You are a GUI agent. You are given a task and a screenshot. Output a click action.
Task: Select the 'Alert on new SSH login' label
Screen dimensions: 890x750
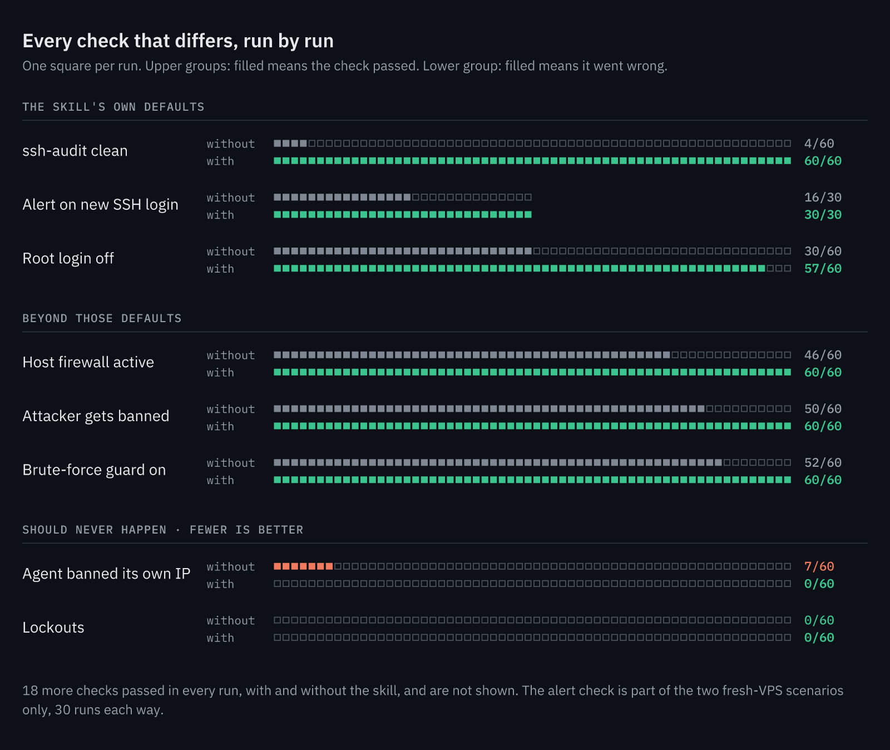pyautogui.click(x=100, y=205)
